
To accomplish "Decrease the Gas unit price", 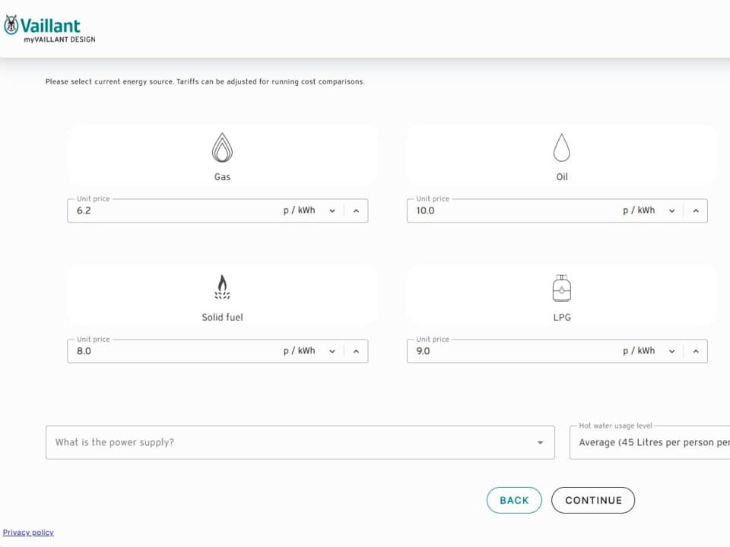I will [x=332, y=210].
